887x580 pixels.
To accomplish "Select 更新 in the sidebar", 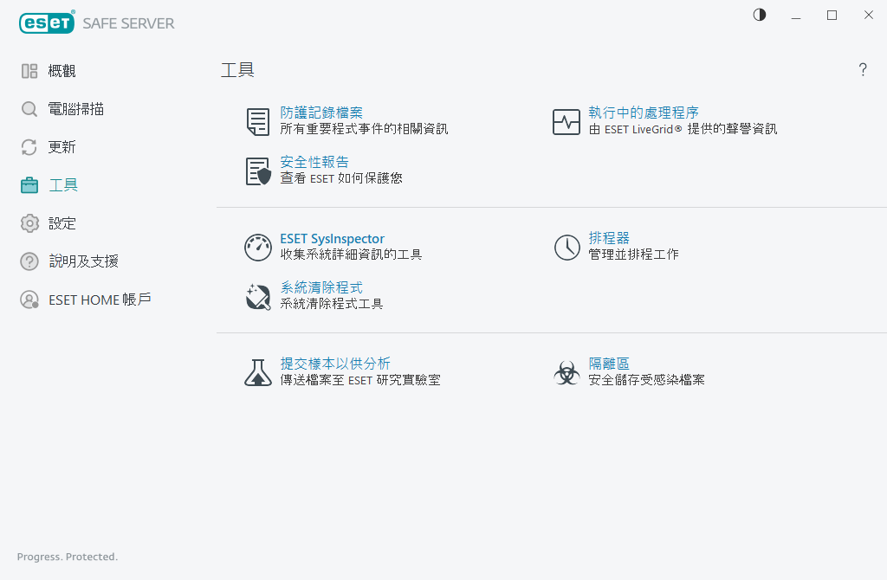I will (x=62, y=147).
